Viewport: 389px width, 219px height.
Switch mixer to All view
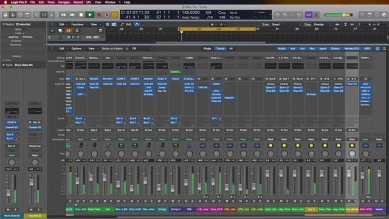231,49
